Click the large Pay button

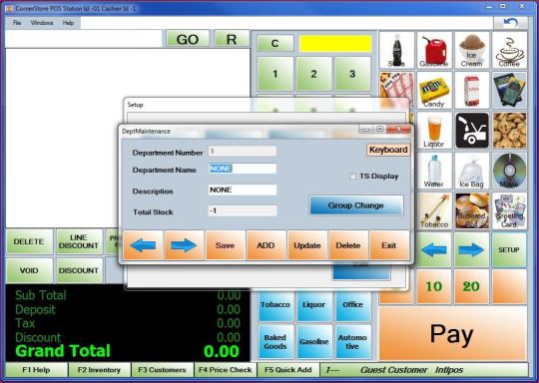(453, 334)
